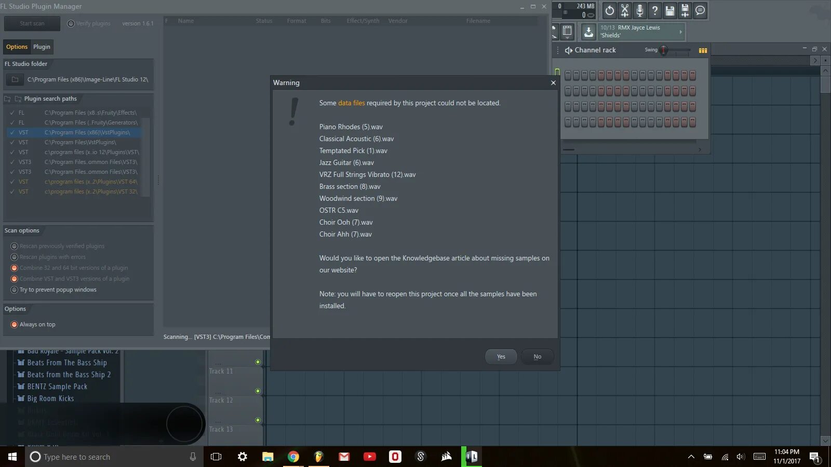Screen dimensions: 831x467
Task: Expand BENTZ Sample Pack folder
Action: coord(21,387)
